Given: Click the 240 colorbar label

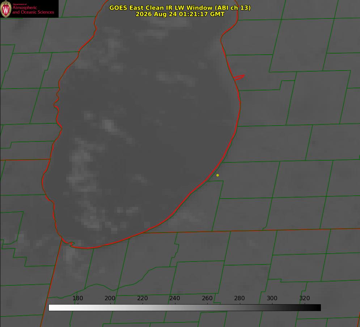Looking at the screenshot, I should [175, 298].
